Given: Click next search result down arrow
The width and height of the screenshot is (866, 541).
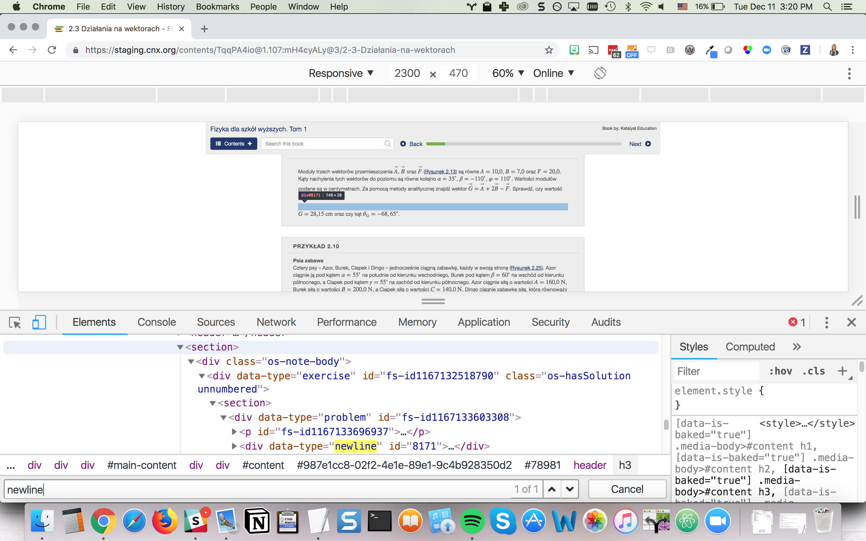Looking at the screenshot, I should pos(570,489).
